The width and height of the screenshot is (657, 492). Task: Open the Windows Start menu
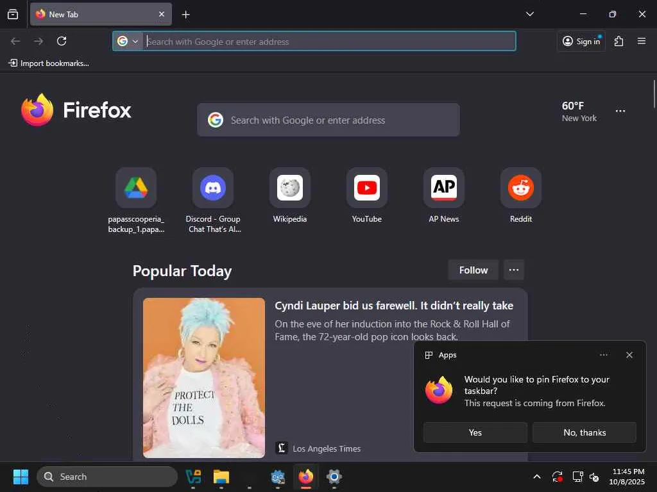(21, 477)
